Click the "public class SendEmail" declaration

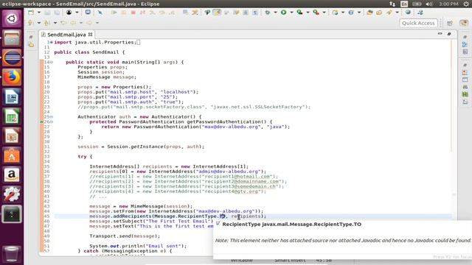pos(89,52)
